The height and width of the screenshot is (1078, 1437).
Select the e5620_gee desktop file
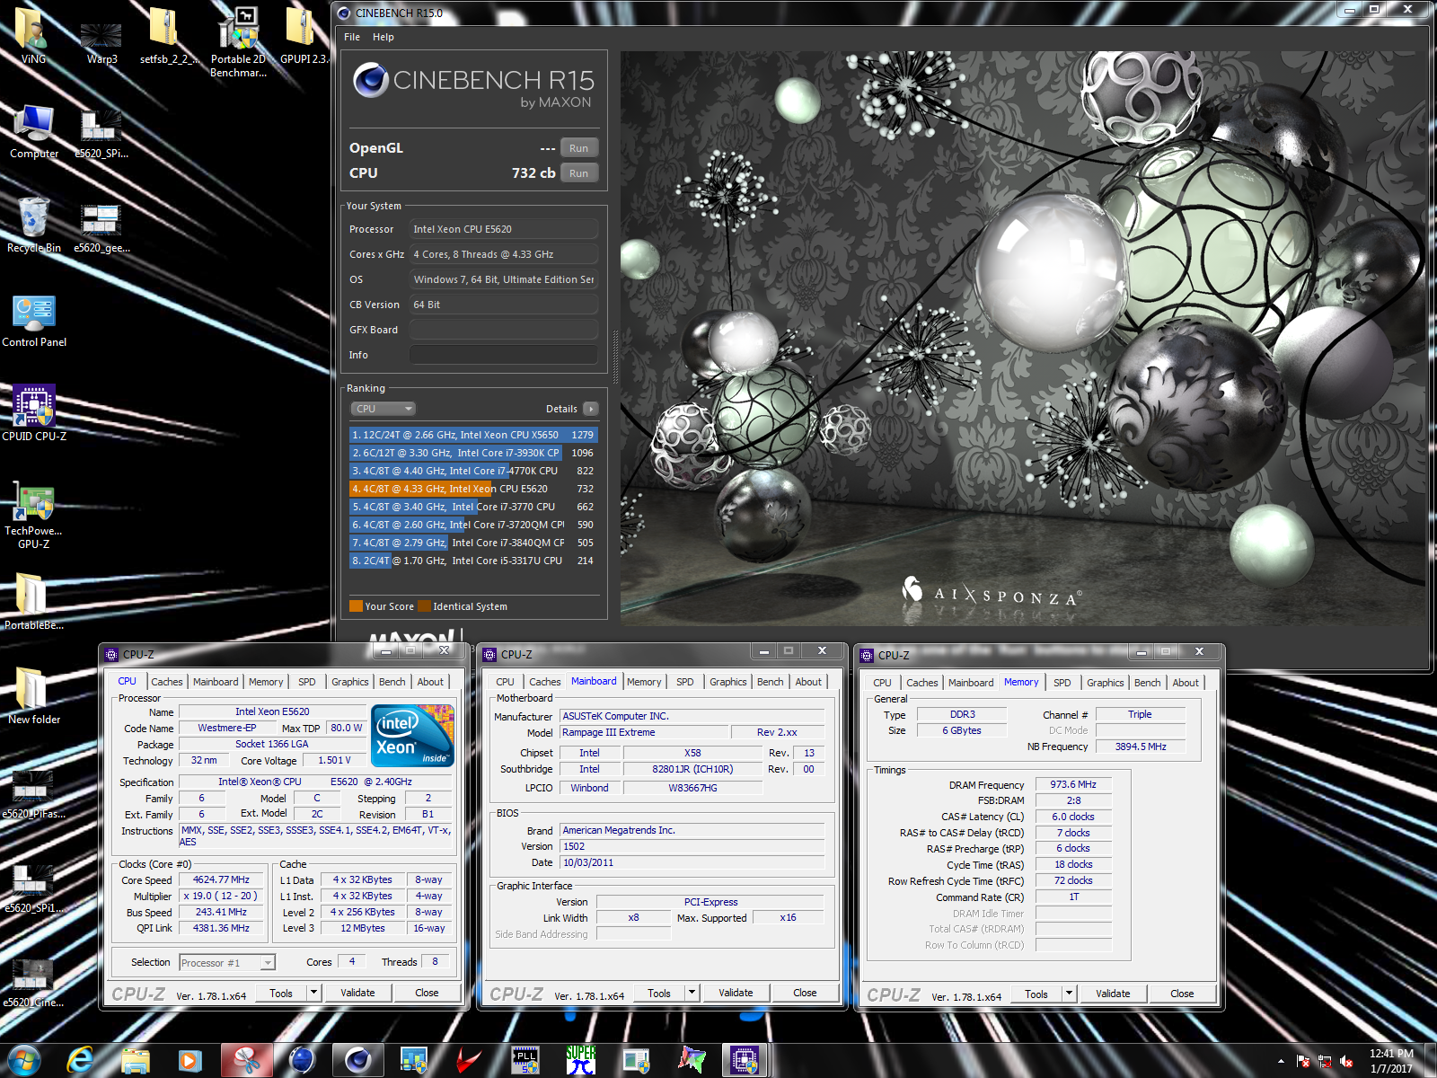point(101,226)
